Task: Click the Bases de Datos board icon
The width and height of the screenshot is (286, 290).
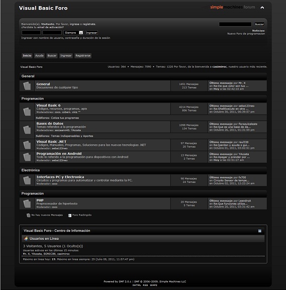Action: tap(27, 130)
